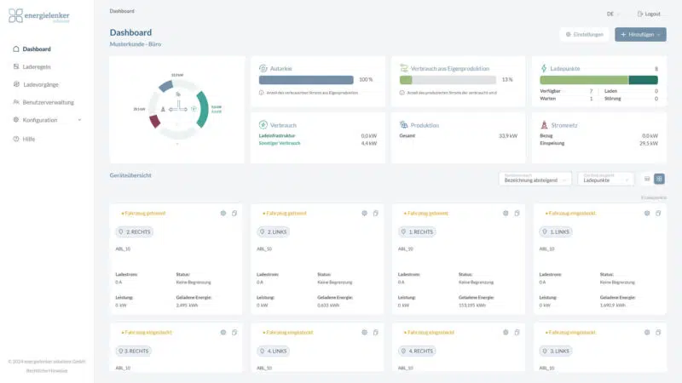682x383 pixels.
Task: Switch to grid view layout
Action: tap(659, 179)
